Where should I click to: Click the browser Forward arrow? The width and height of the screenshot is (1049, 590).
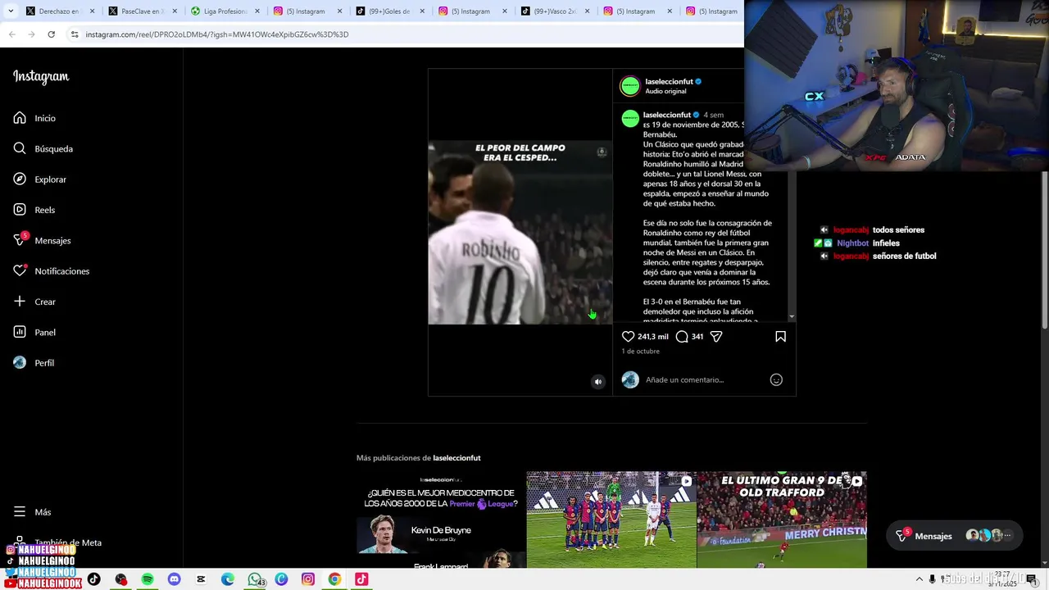[x=31, y=34]
